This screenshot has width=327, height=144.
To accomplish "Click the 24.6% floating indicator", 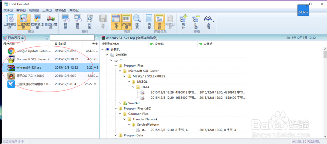I will (303, 10).
